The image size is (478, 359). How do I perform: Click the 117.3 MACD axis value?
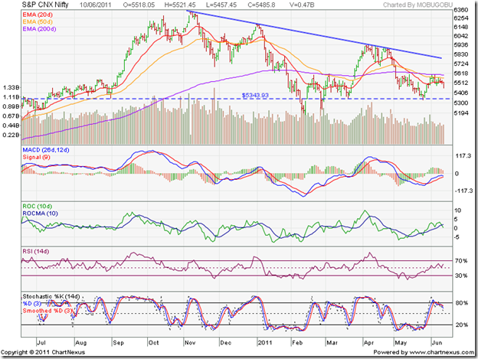[x=463, y=156]
